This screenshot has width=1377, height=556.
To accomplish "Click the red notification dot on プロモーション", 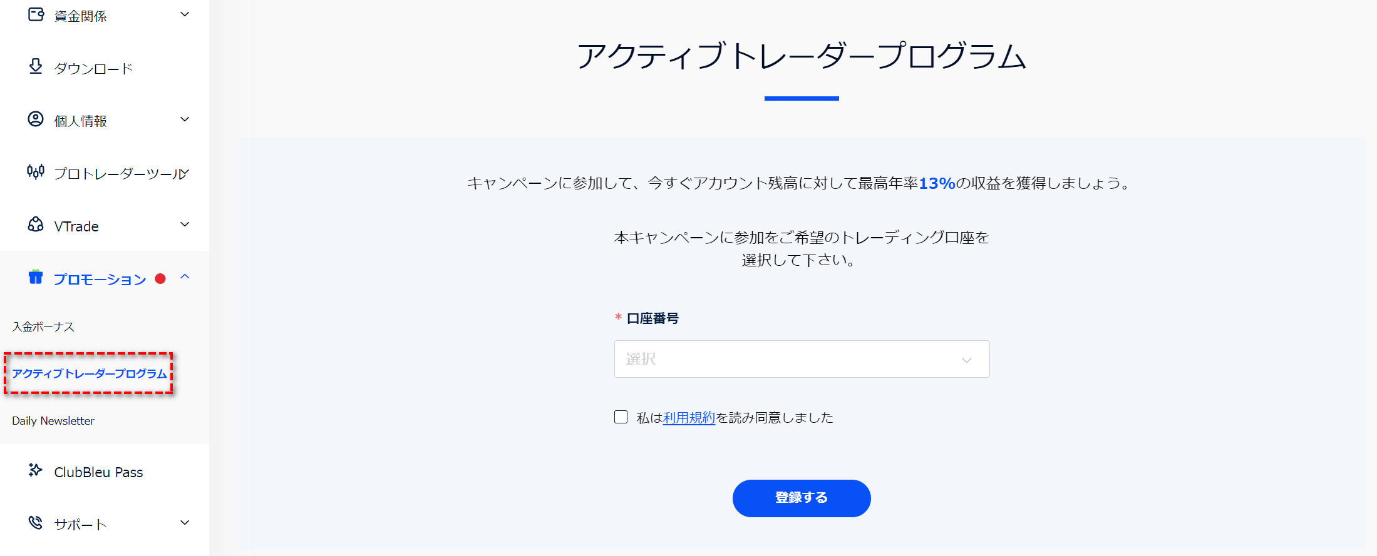I will [x=162, y=278].
